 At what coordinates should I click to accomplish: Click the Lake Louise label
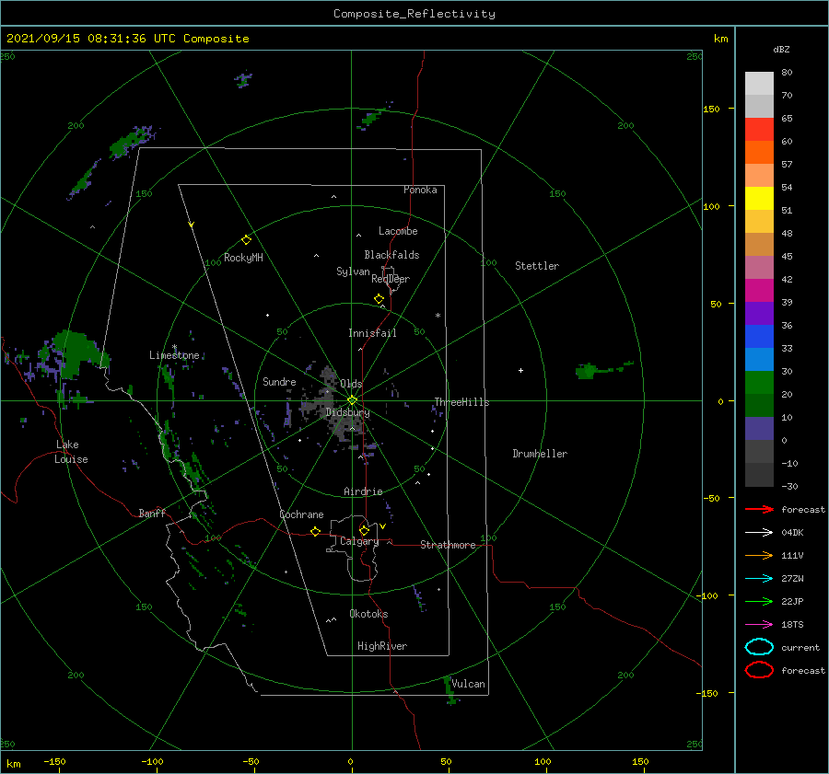[x=71, y=452]
